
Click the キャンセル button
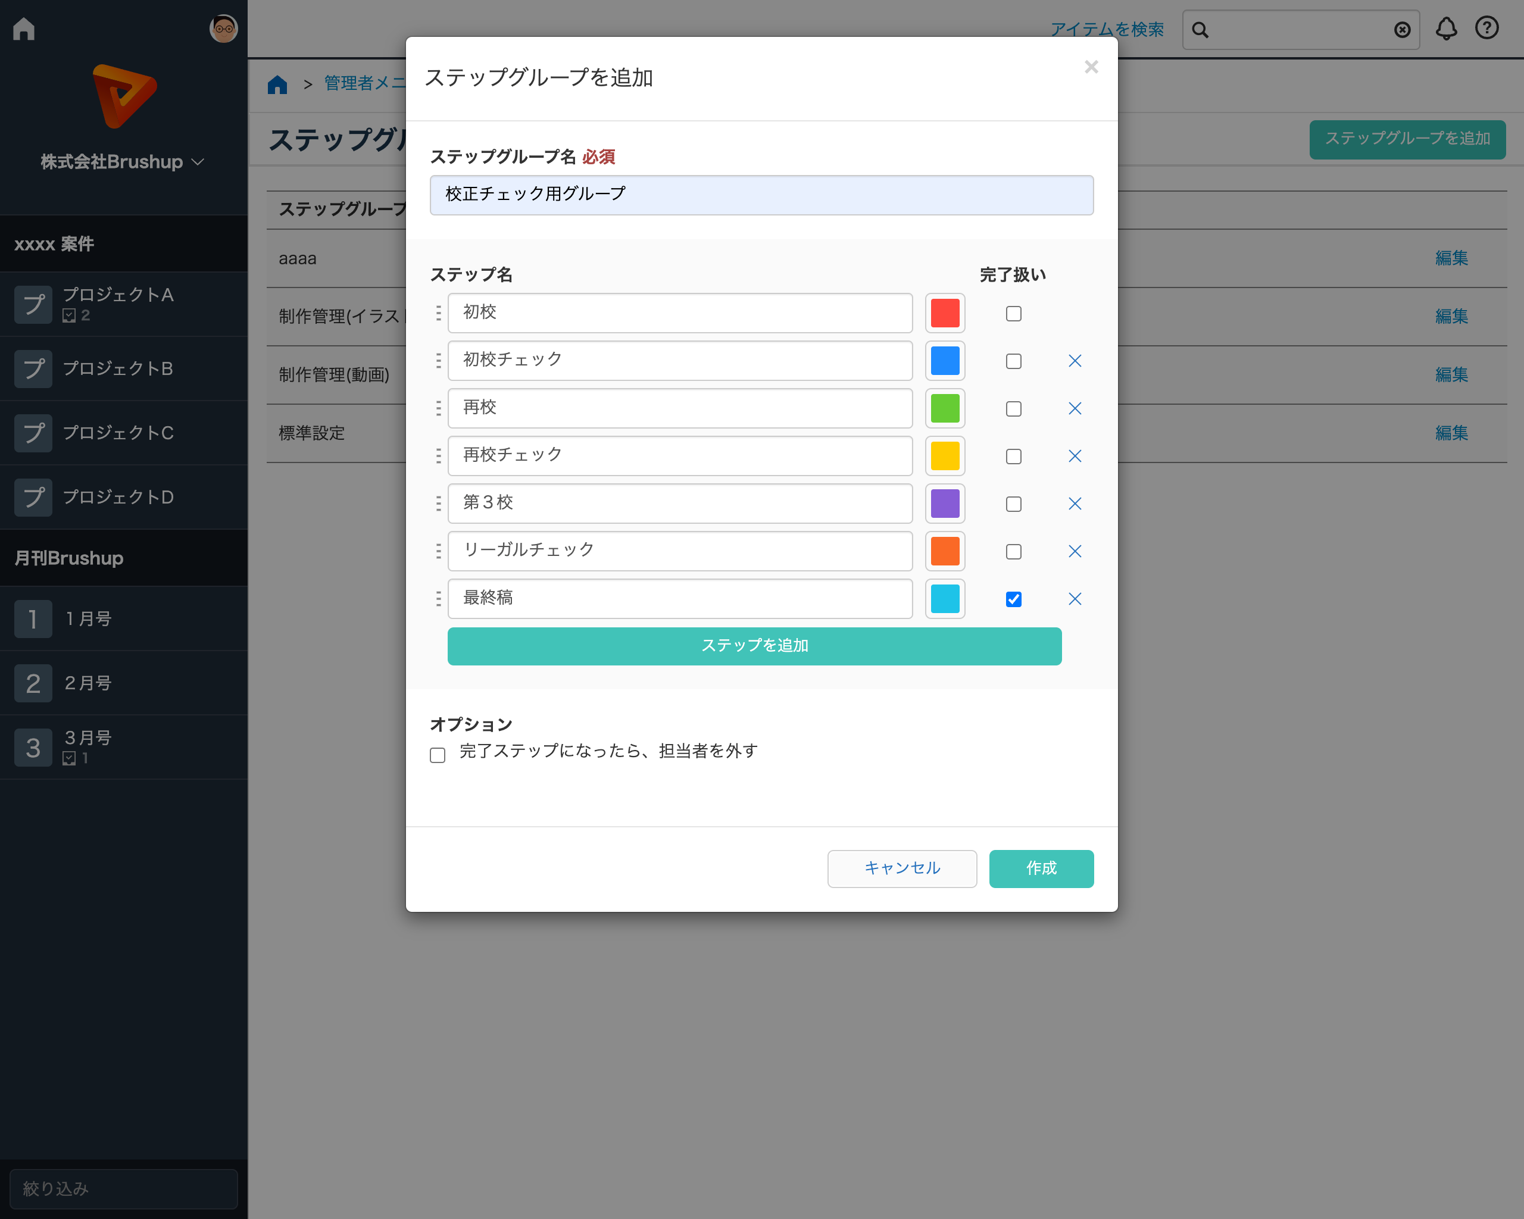click(901, 868)
